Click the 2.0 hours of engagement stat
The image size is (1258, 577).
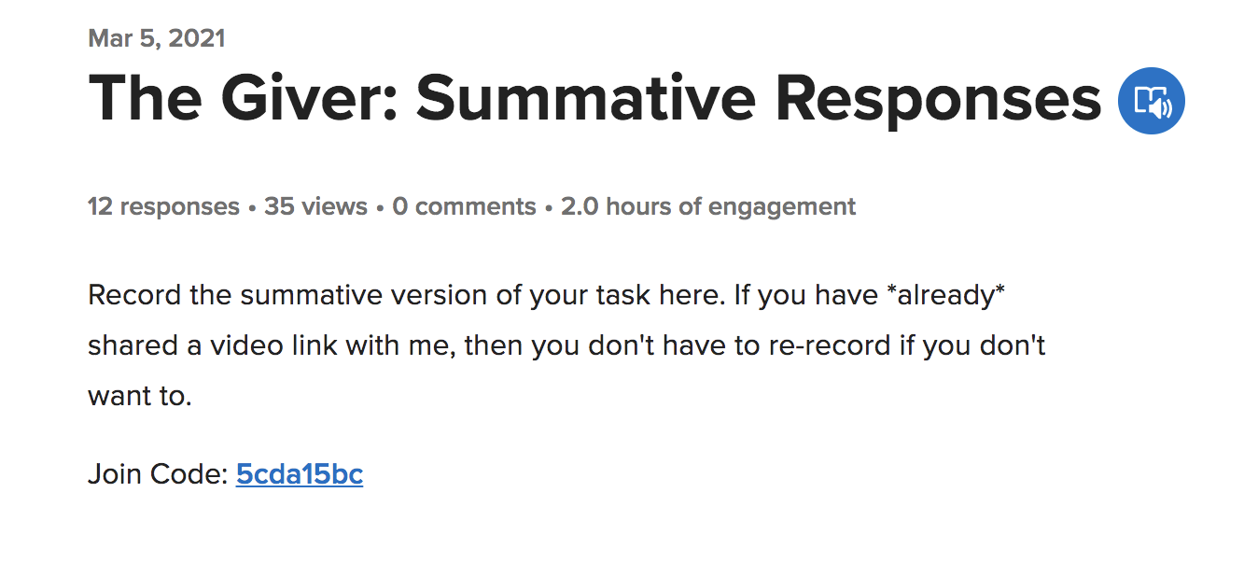tap(708, 206)
